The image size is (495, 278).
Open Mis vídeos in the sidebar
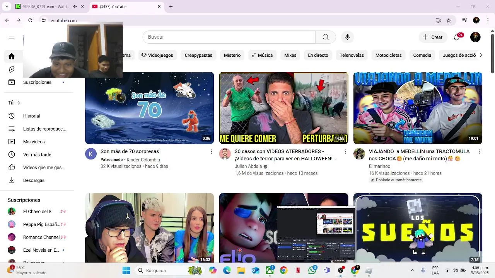tap(34, 142)
